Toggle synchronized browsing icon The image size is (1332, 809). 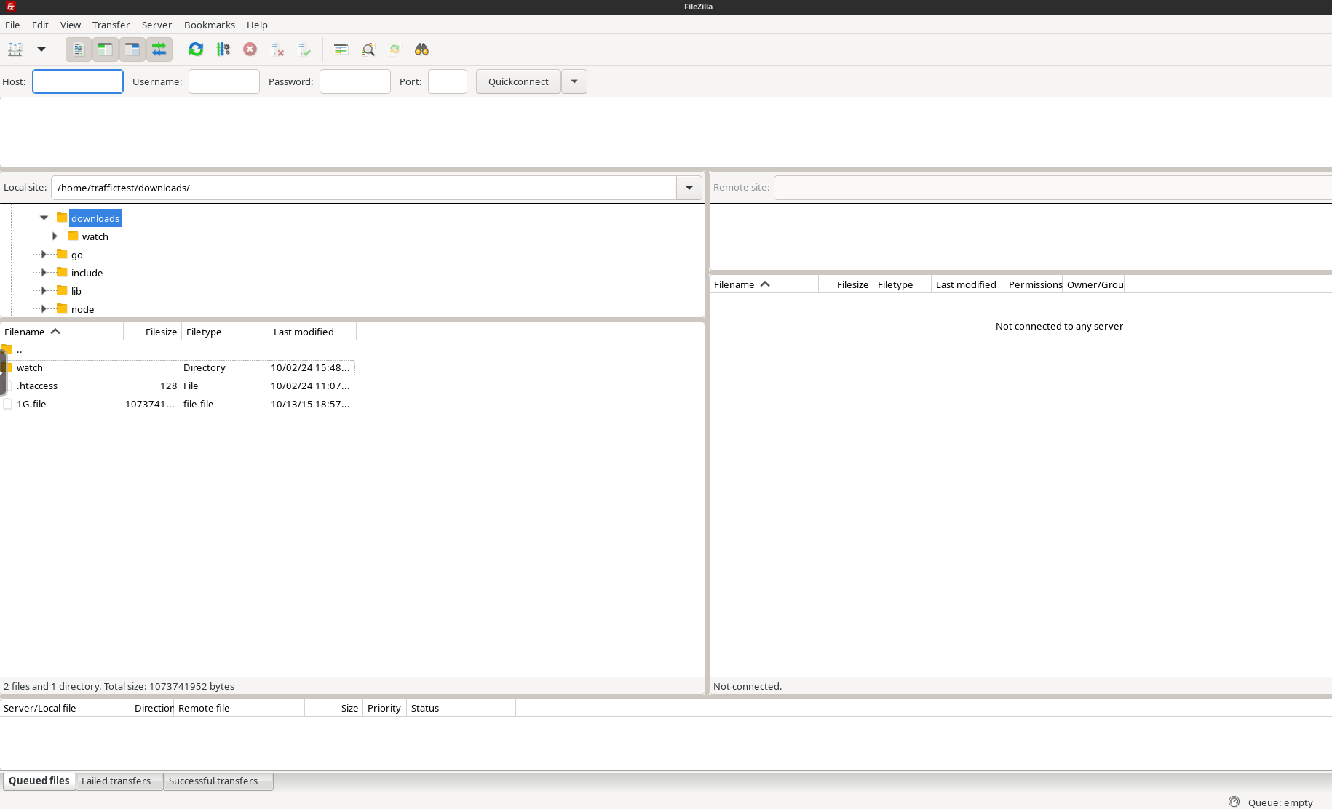click(x=395, y=49)
